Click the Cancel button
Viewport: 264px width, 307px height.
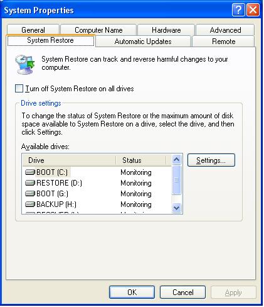pyautogui.click(x=182, y=292)
